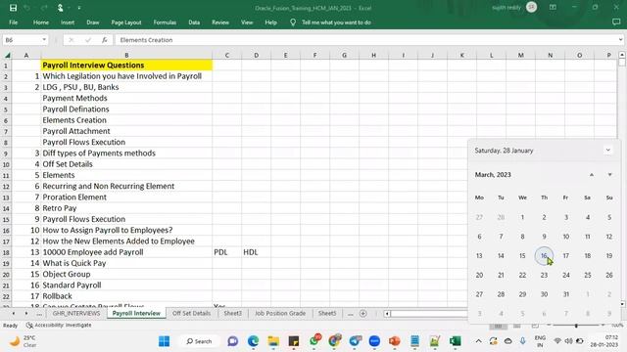Open the Page Layout ribbon tab
Screen dimensions: 627x352
tap(126, 22)
